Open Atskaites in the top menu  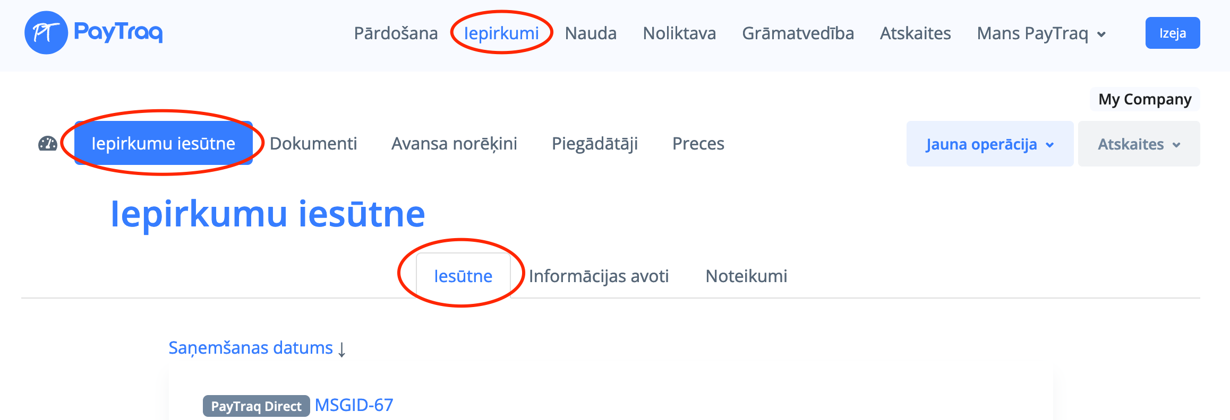[915, 33]
